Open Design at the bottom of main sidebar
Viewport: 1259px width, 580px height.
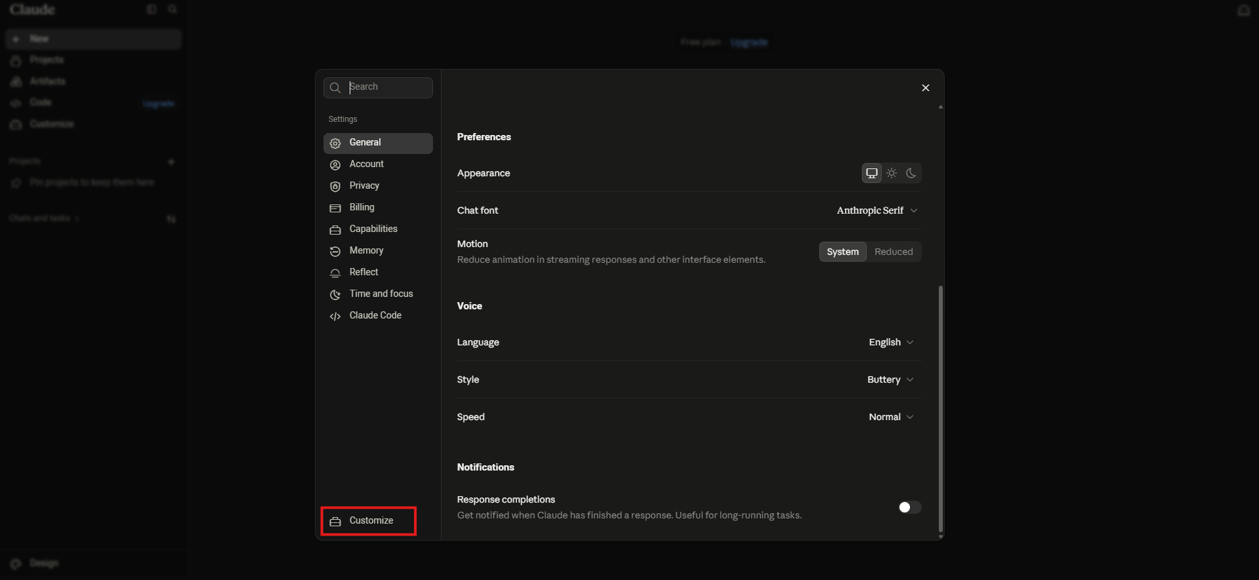93,563
